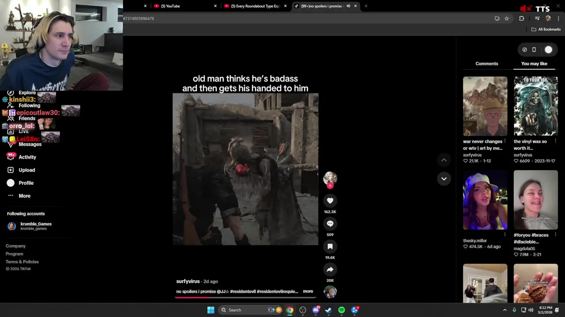Mute the TikTok tab via speaker icon
The image size is (565, 317).
[x=348, y=6]
